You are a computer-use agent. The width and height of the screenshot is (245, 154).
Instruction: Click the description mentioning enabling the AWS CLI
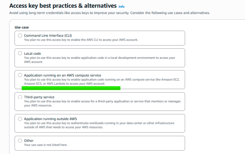81,40
